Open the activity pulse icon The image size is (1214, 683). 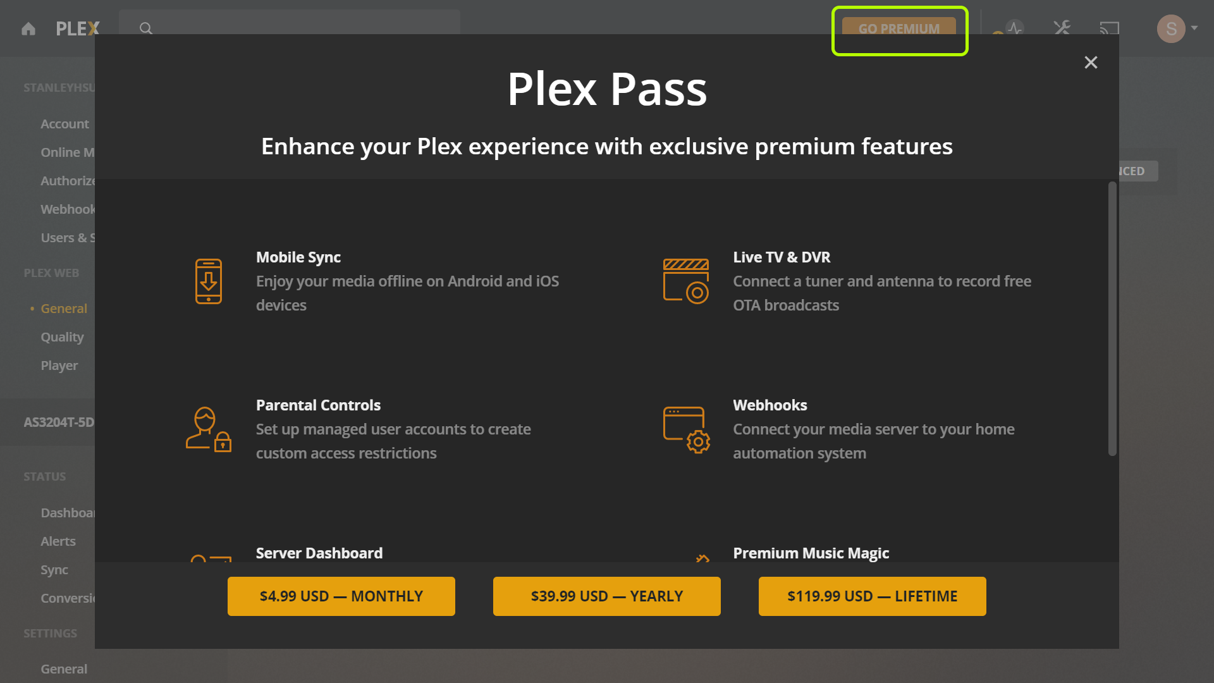[x=1015, y=28]
